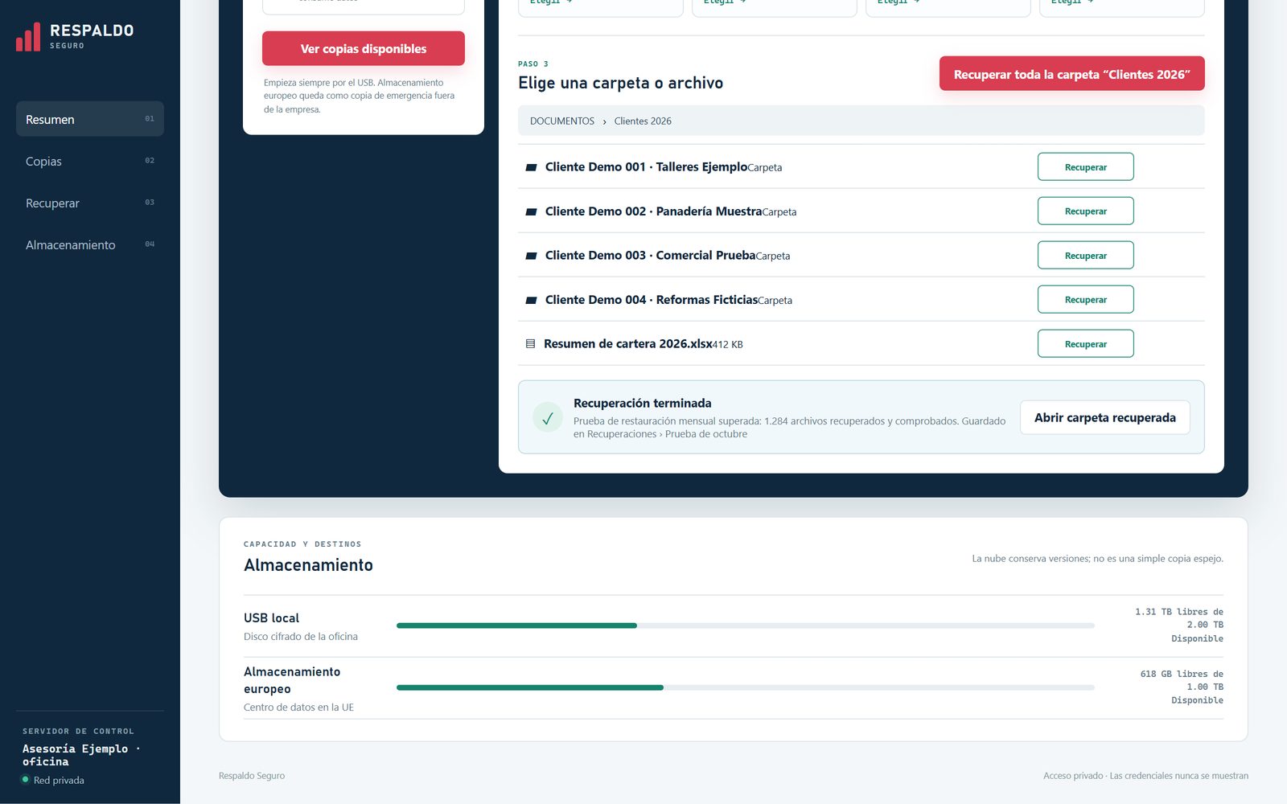
Task: Click the Ver copias disponibles button
Action: coord(364,48)
